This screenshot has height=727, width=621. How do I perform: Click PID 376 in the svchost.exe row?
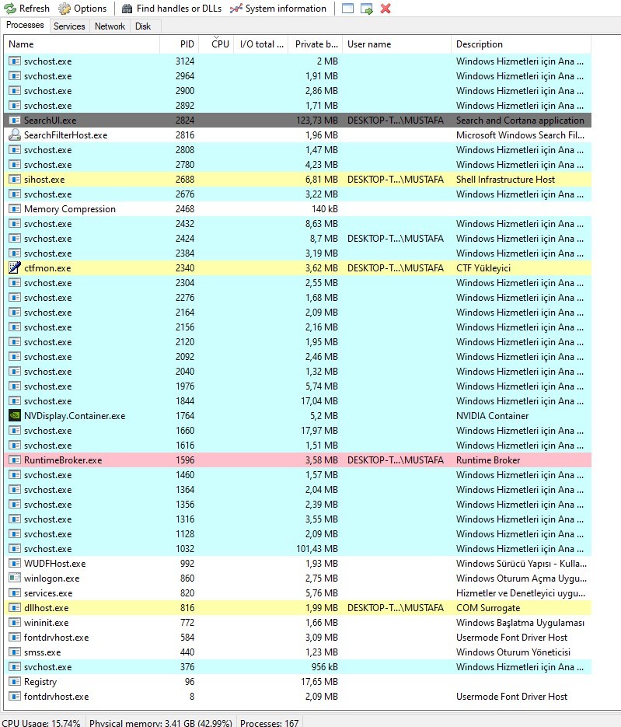(187, 666)
